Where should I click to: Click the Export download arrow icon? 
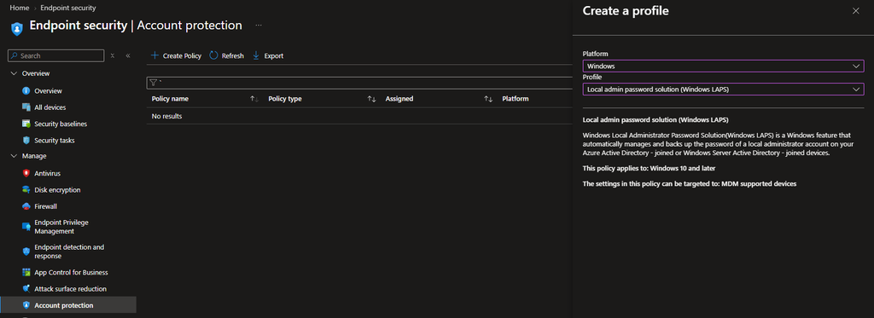point(256,55)
